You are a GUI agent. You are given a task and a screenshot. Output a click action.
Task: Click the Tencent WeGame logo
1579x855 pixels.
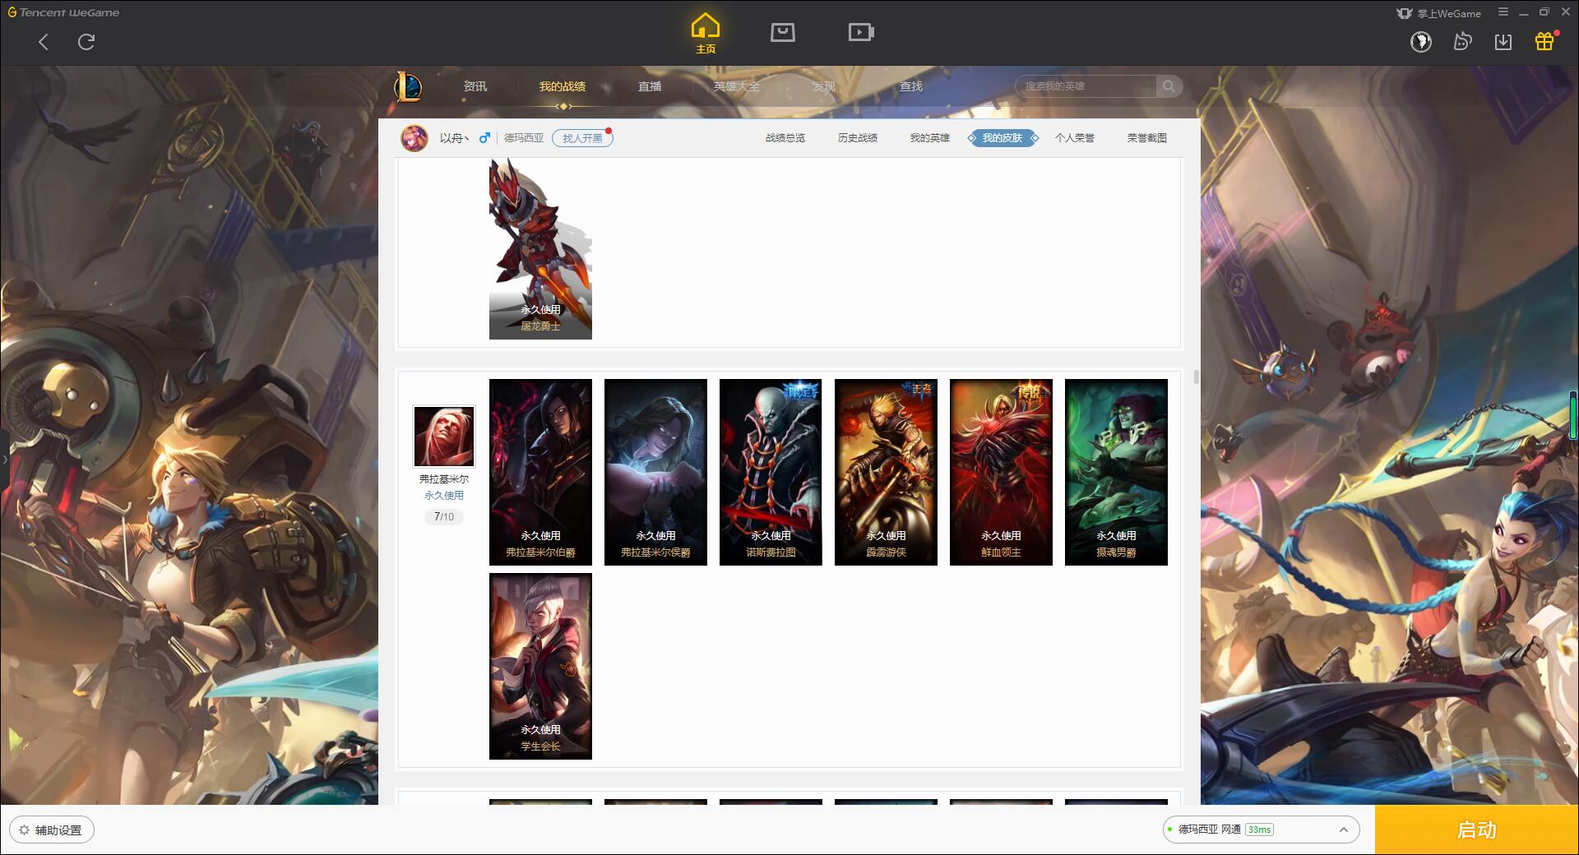[x=63, y=12]
